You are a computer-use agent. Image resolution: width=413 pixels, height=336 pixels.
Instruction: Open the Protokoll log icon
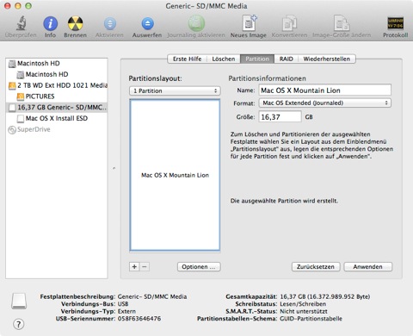pos(395,23)
